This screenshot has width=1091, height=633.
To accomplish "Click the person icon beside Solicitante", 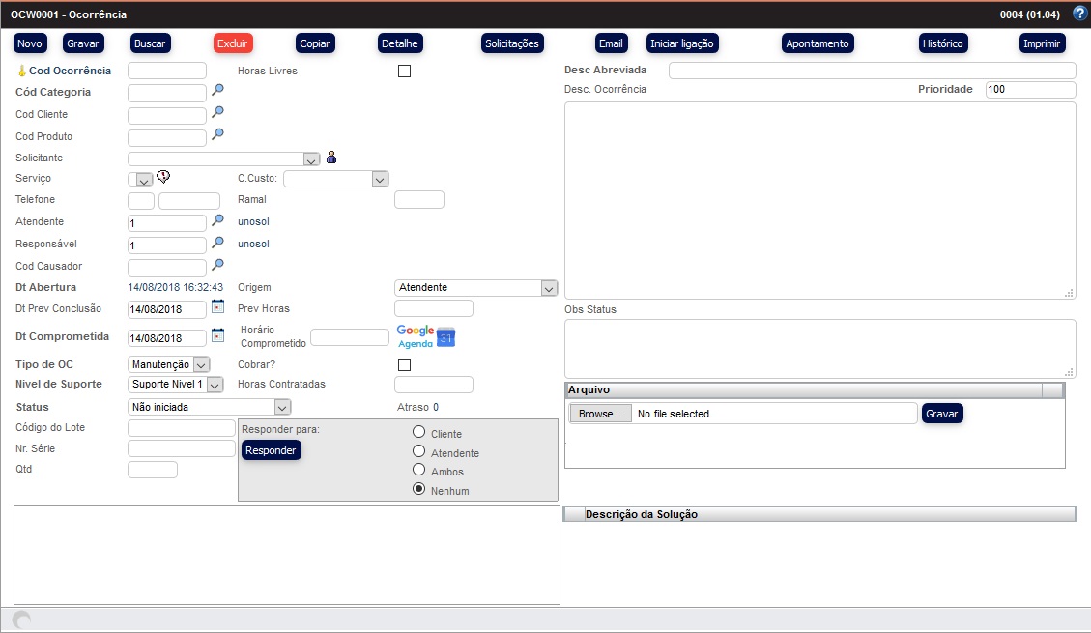I will [x=331, y=158].
